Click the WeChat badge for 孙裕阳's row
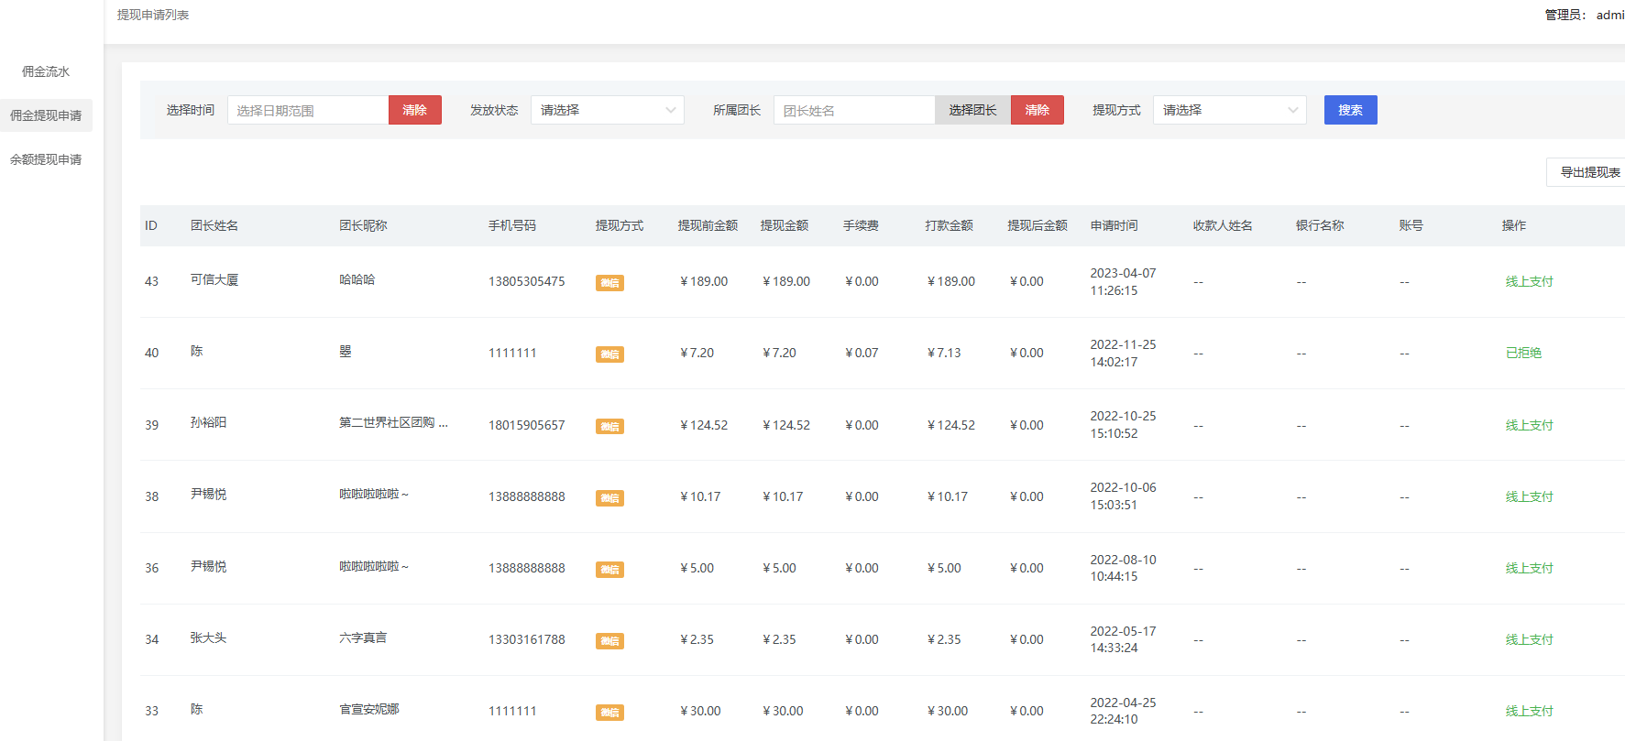This screenshot has height=741, width=1625. 609,427
